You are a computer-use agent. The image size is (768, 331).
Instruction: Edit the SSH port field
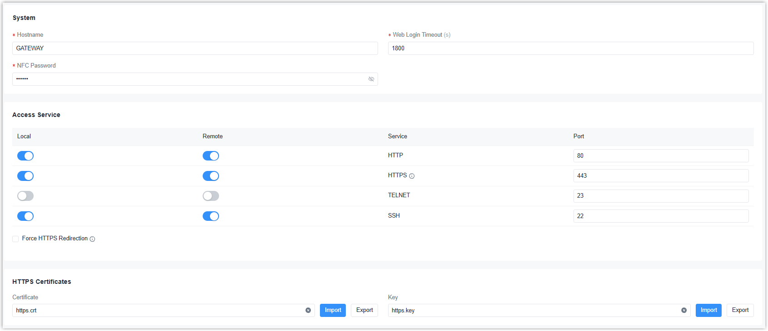click(x=661, y=216)
